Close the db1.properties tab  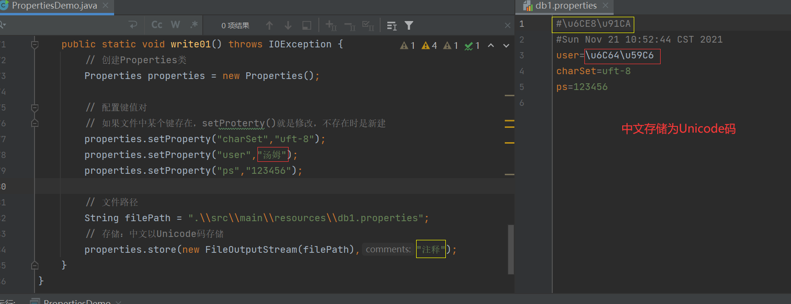coord(605,5)
